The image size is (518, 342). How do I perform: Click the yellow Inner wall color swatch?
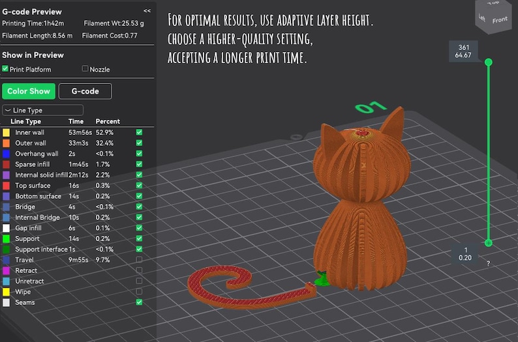(x=6, y=133)
